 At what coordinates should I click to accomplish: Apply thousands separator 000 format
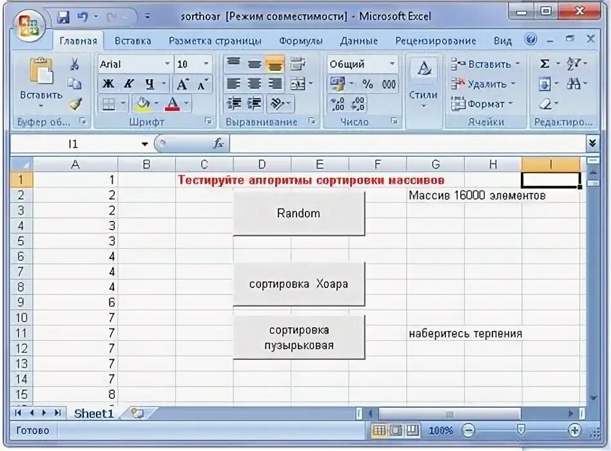coord(389,84)
